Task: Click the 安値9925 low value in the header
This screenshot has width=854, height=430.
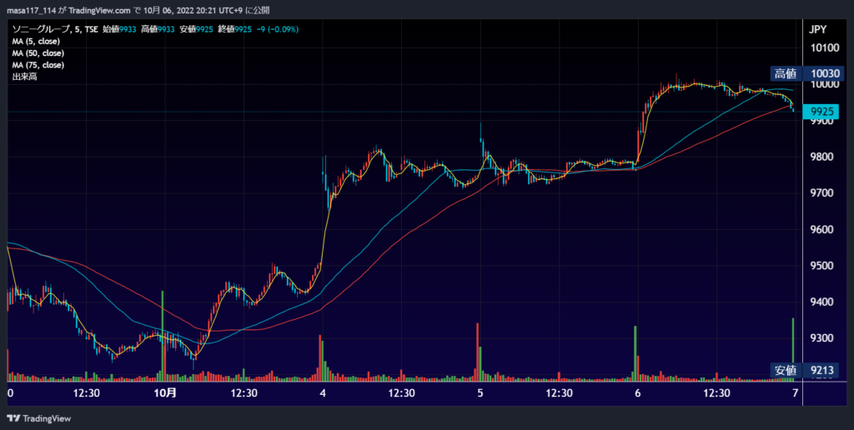Action: (197, 29)
